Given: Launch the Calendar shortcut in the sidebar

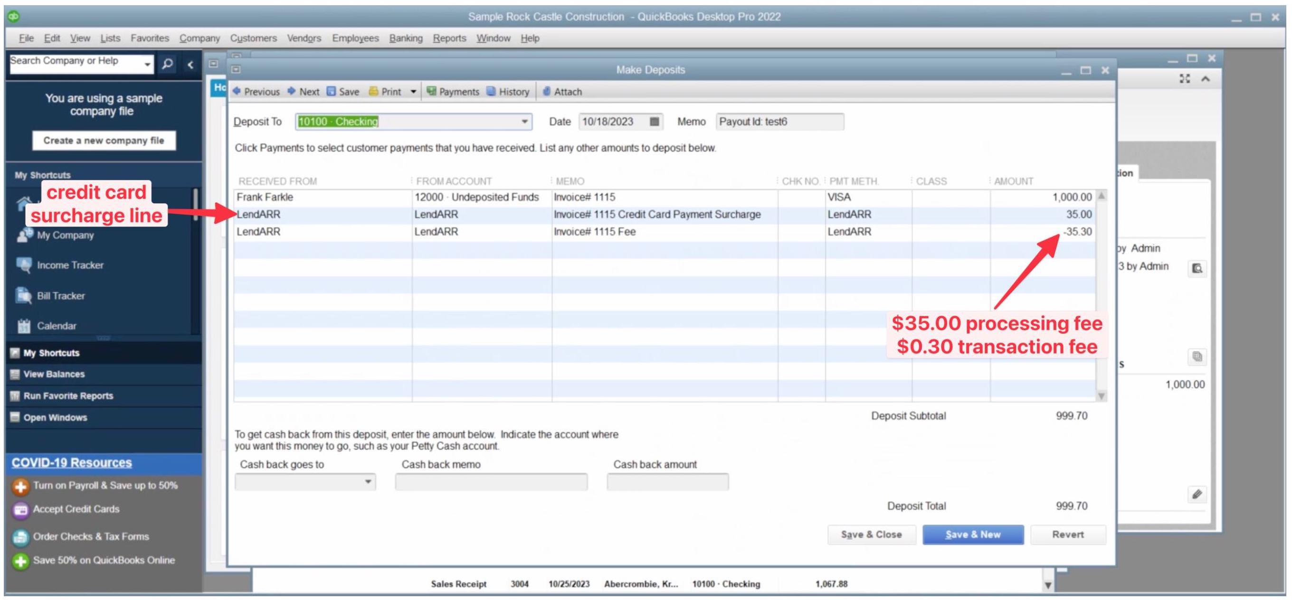Looking at the screenshot, I should point(57,325).
